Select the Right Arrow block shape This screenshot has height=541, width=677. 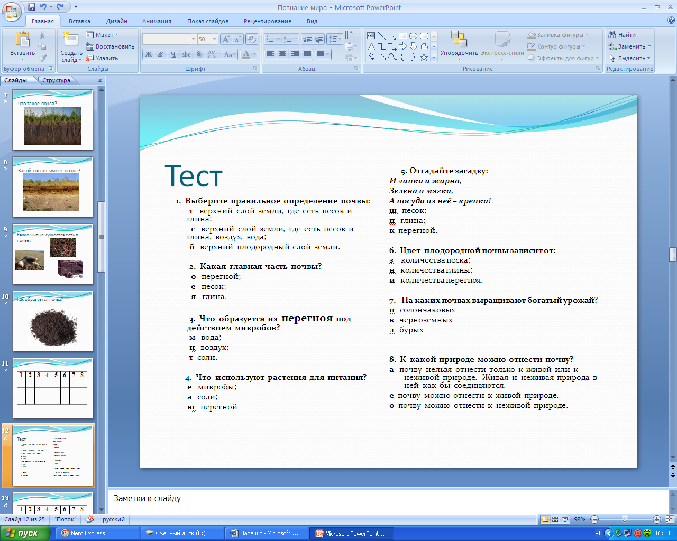click(x=403, y=46)
